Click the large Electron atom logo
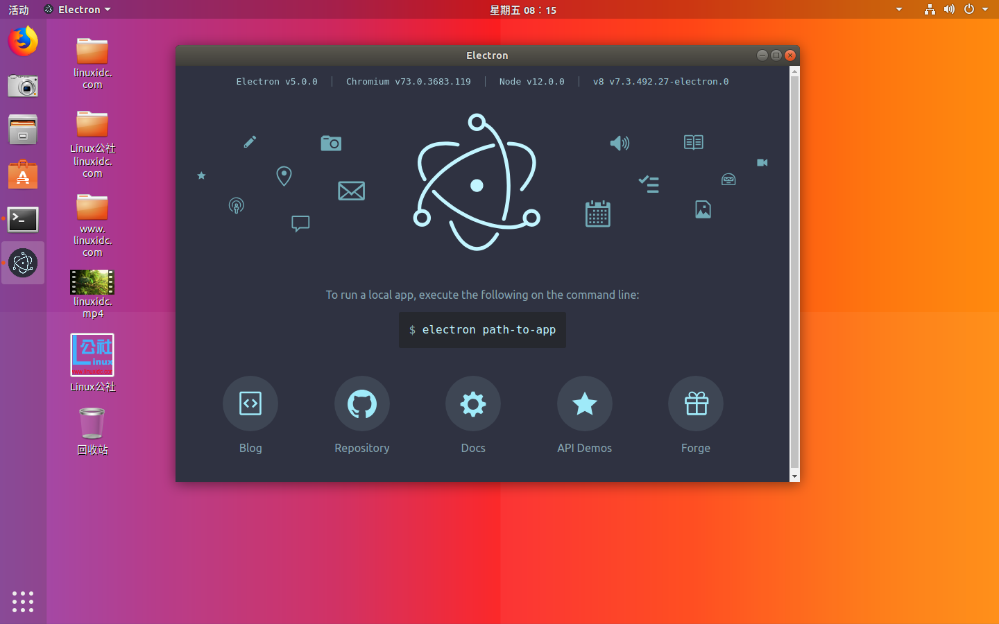Screen dimensions: 999x624 tap(477, 182)
